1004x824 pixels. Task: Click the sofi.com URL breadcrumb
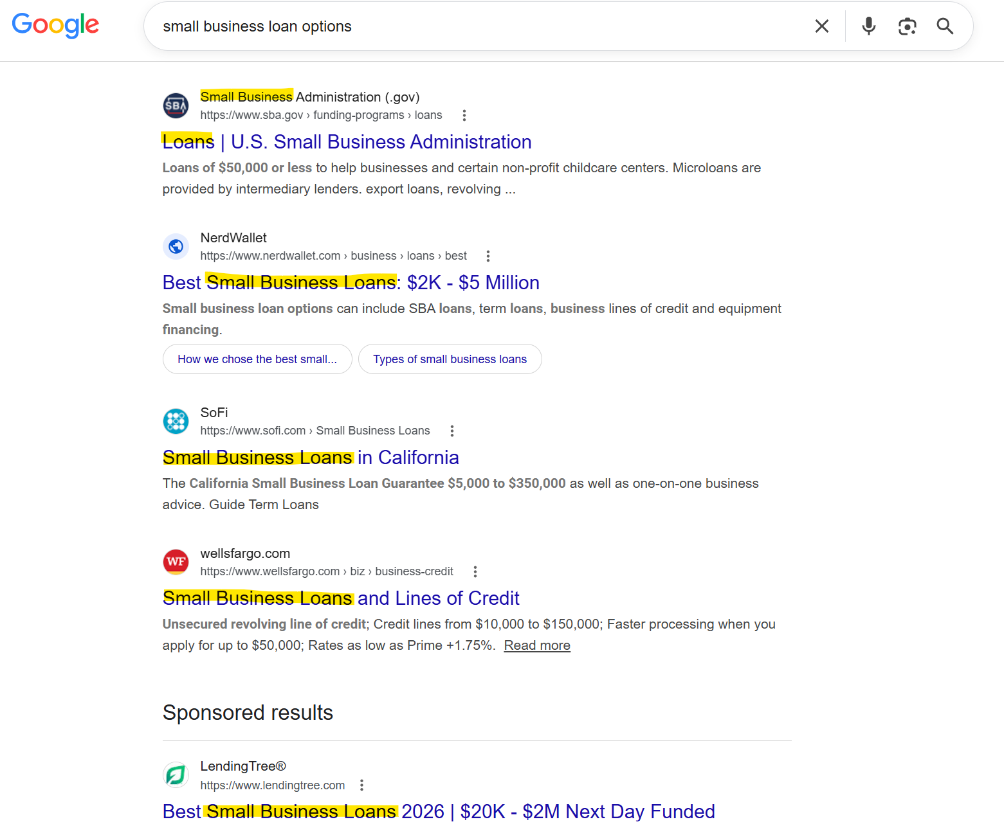click(315, 431)
